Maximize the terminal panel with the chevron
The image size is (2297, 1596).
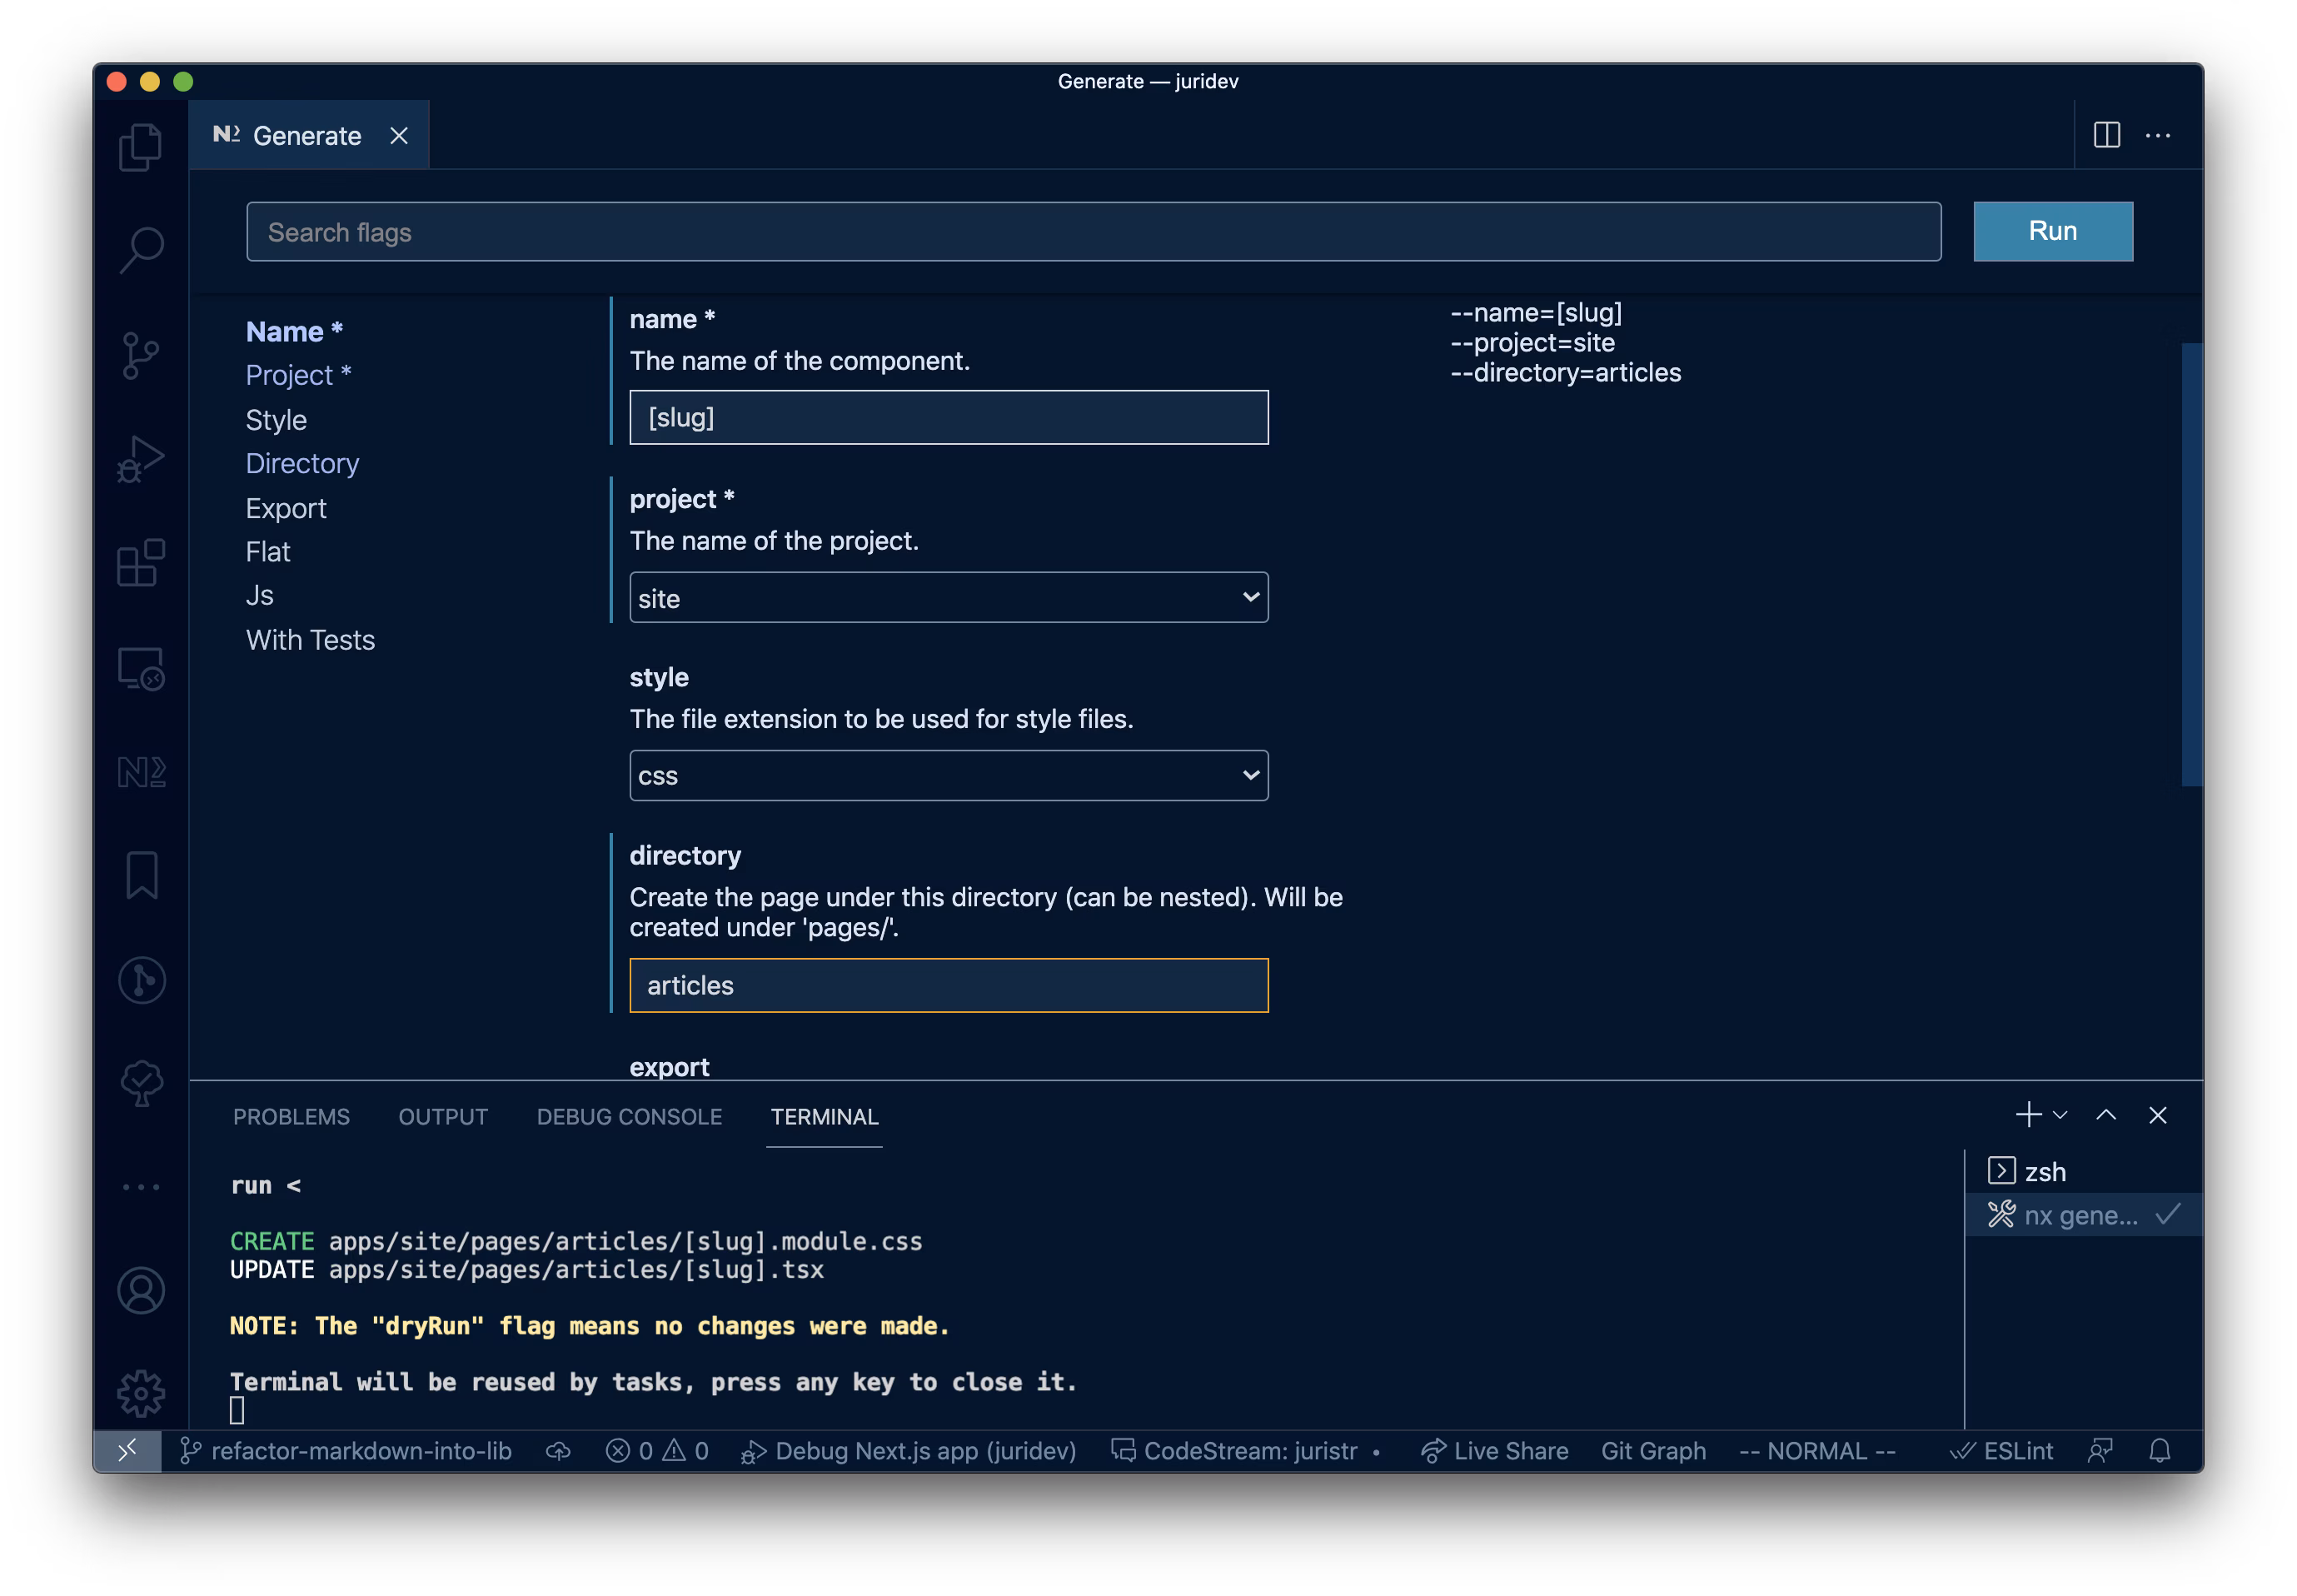[x=2106, y=1115]
